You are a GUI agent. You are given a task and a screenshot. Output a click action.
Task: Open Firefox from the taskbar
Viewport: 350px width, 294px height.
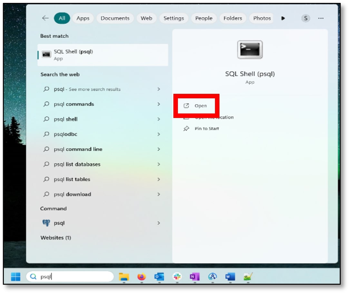click(x=141, y=277)
